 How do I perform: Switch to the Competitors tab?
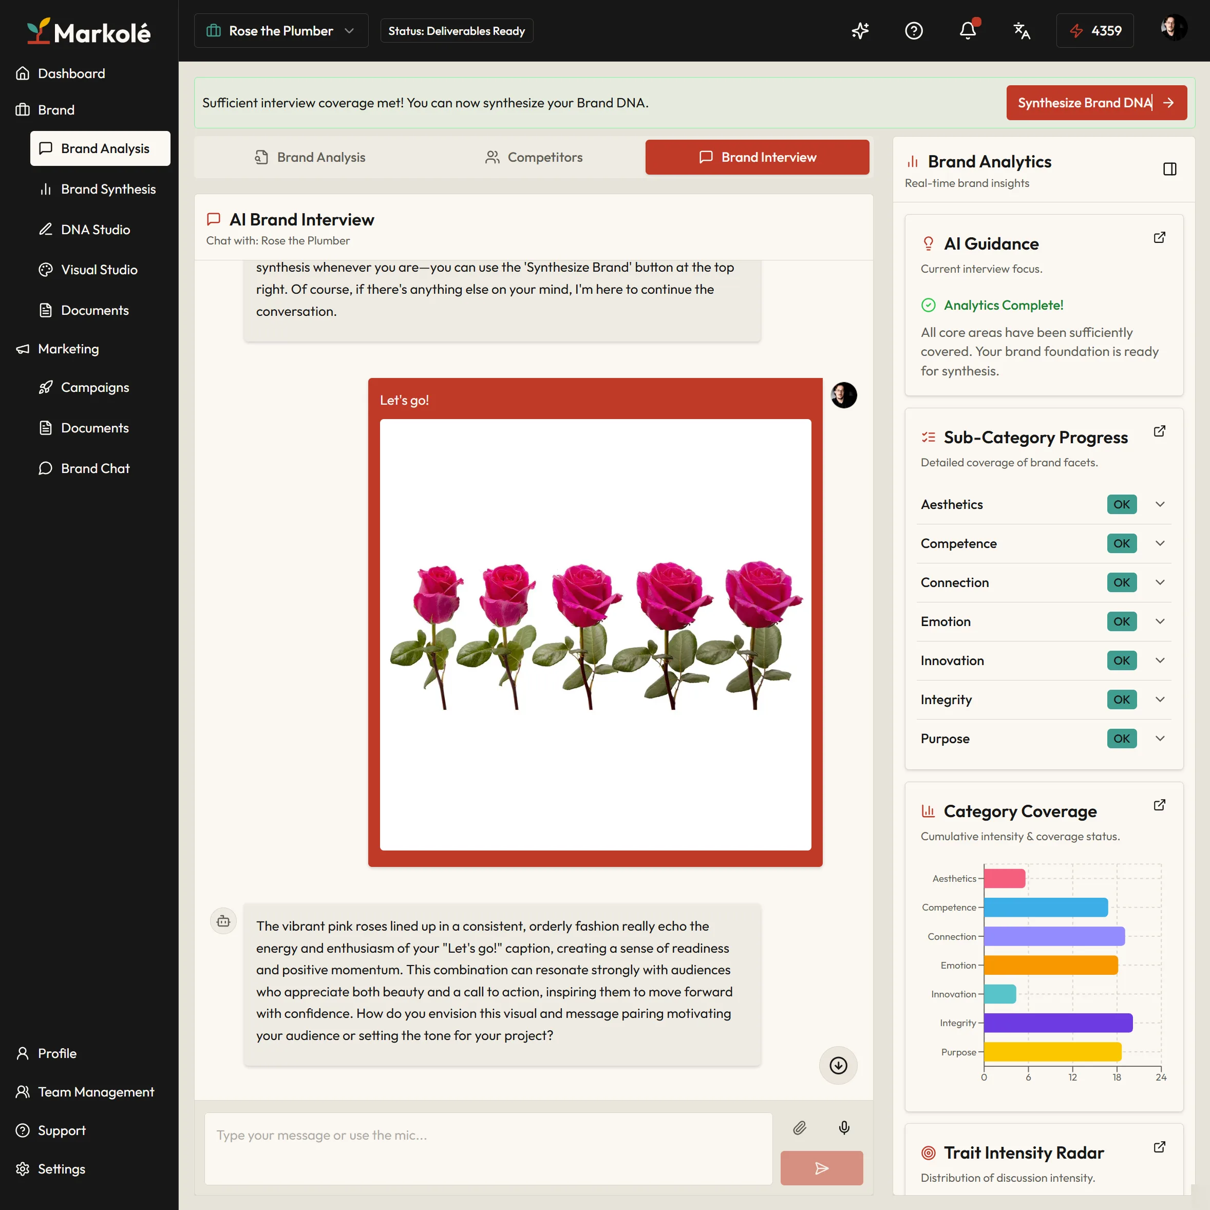[x=534, y=157]
